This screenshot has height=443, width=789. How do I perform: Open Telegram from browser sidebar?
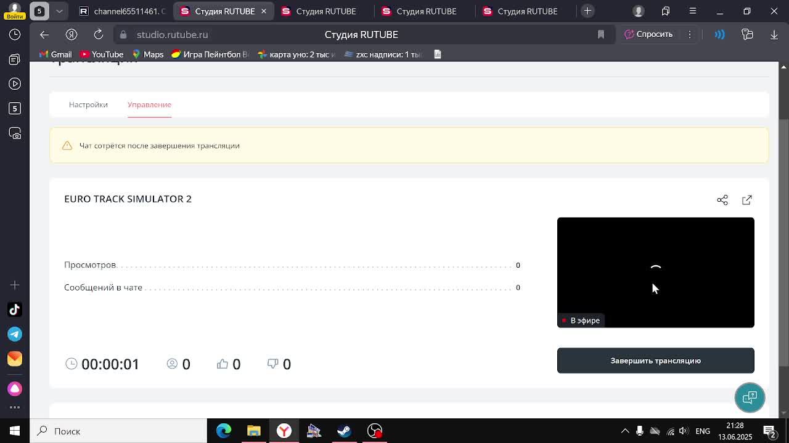[x=15, y=334]
